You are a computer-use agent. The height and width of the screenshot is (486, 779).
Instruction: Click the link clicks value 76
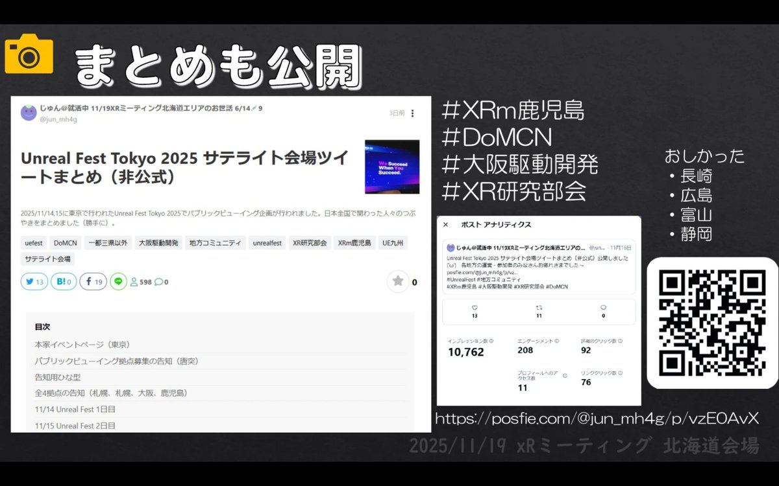click(586, 382)
